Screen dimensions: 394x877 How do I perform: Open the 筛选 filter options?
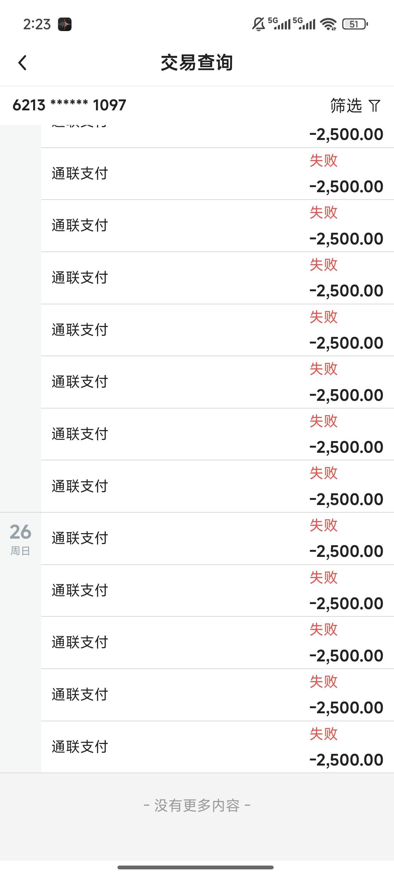click(x=346, y=106)
